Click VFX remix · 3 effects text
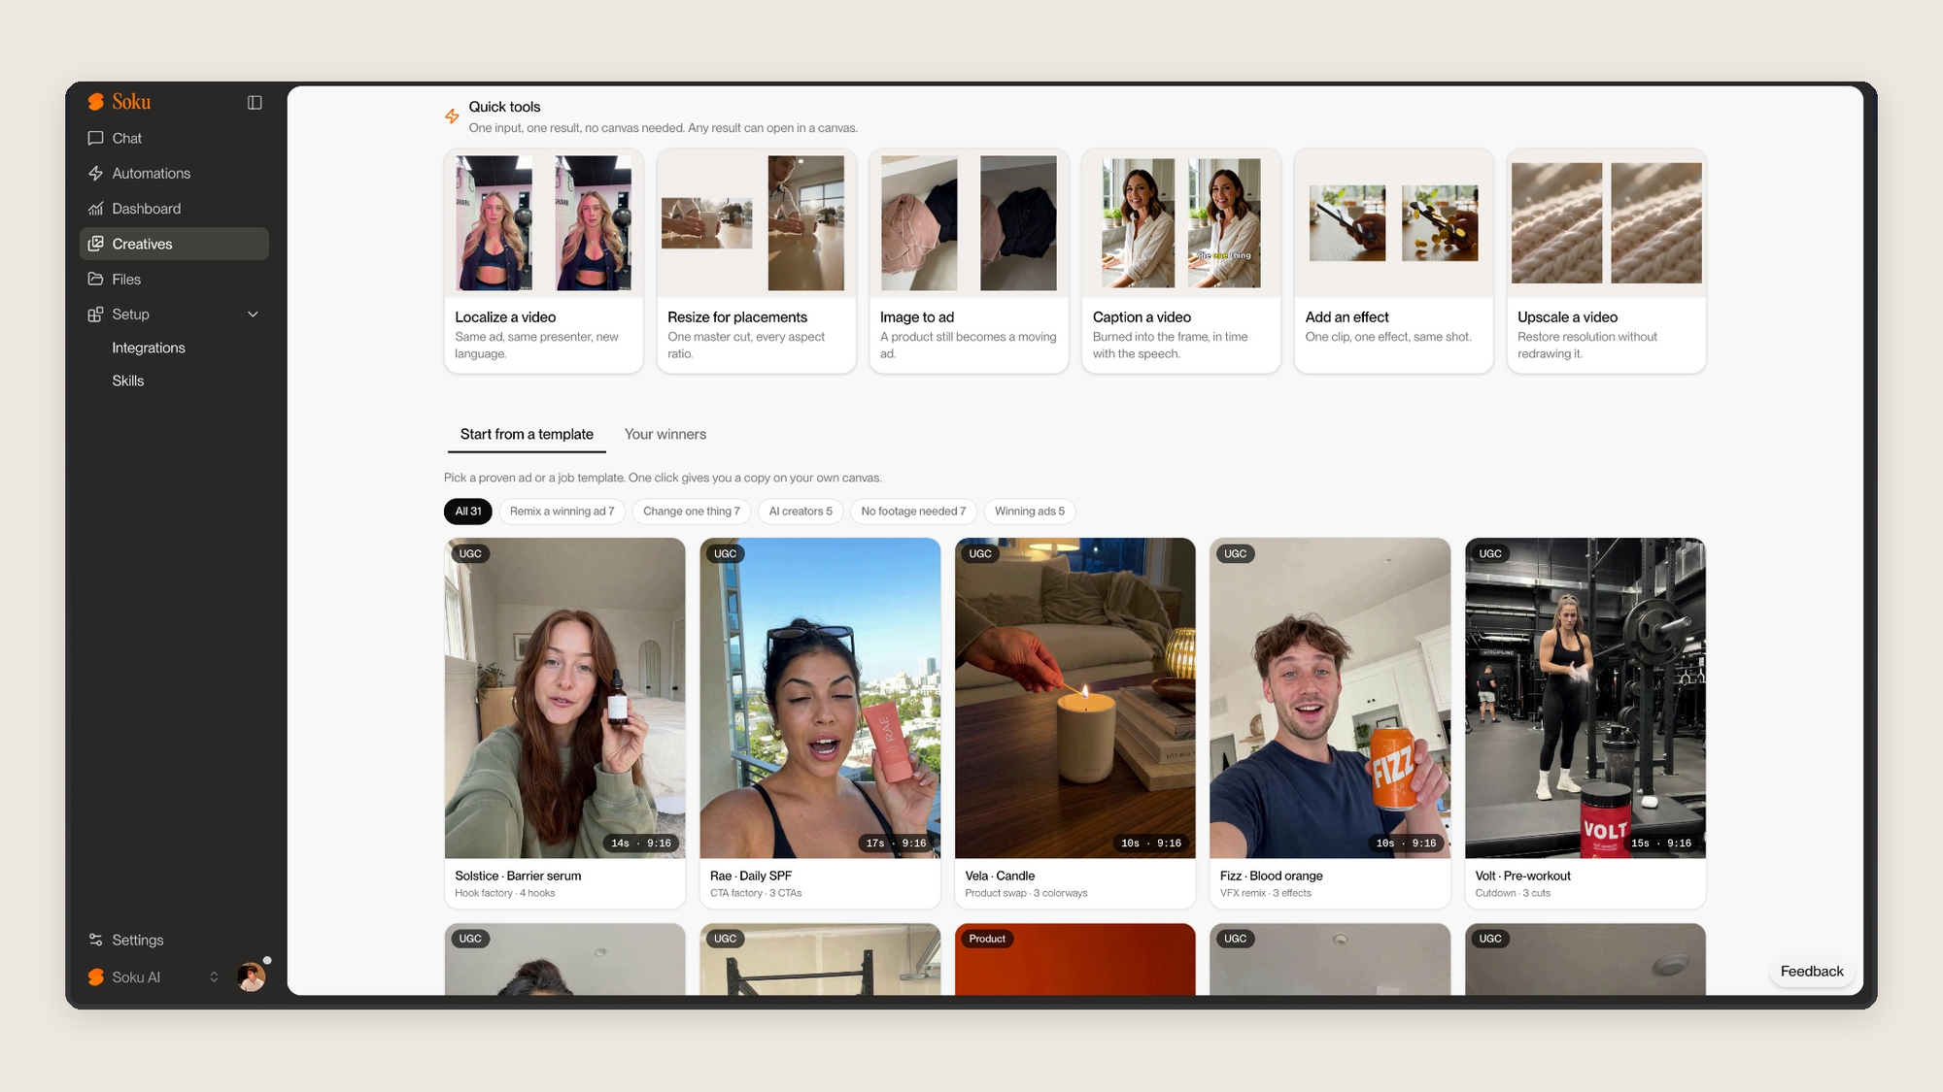Viewport: 1943px width, 1092px height. pyautogui.click(x=1266, y=893)
